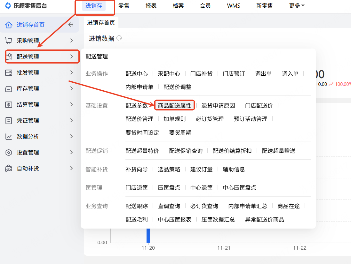351x264 pixels.
Task: Click the 批发管理 sidebar icon
Action: tap(9, 72)
